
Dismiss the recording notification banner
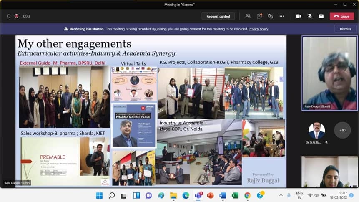(345, 29)
